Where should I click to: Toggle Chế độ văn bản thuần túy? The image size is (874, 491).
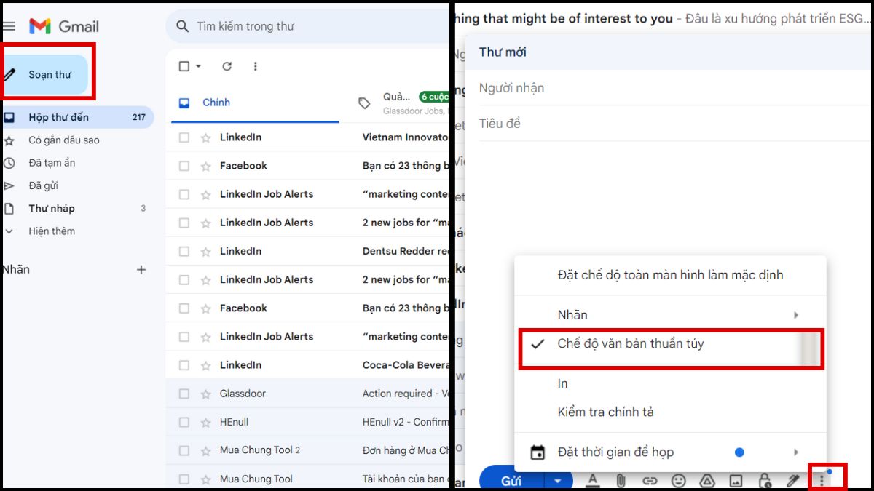point(670,343)
